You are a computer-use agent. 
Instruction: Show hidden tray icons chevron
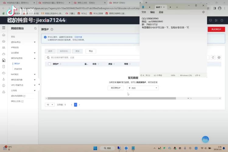pyautogui.click(x=154, y=148)
